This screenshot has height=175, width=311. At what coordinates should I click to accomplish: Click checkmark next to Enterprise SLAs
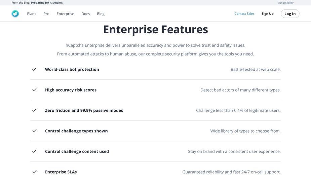(34, 172)
